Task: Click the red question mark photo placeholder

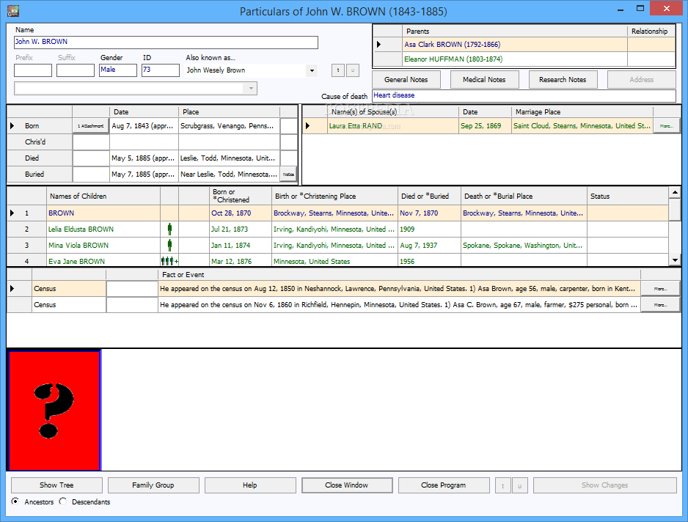Action: pos(54,410)
